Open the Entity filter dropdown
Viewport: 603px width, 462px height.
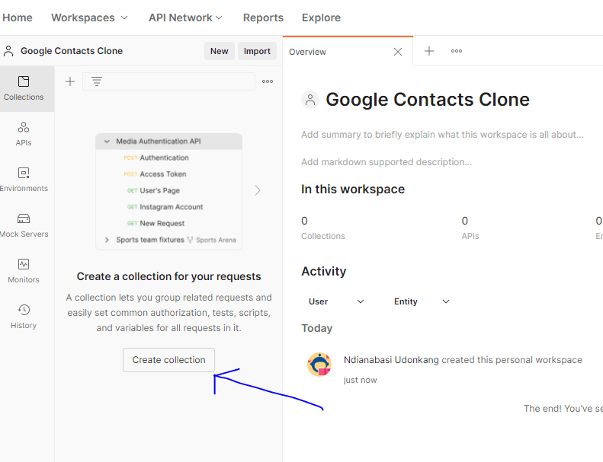[x=422, y=301]
